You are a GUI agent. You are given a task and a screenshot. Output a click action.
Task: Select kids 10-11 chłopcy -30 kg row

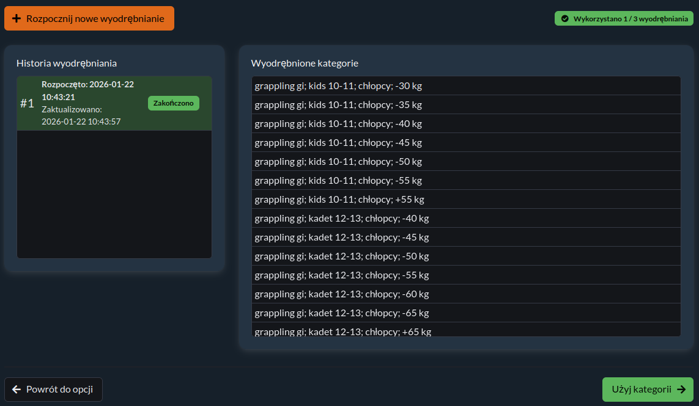(x=465, y=86)
